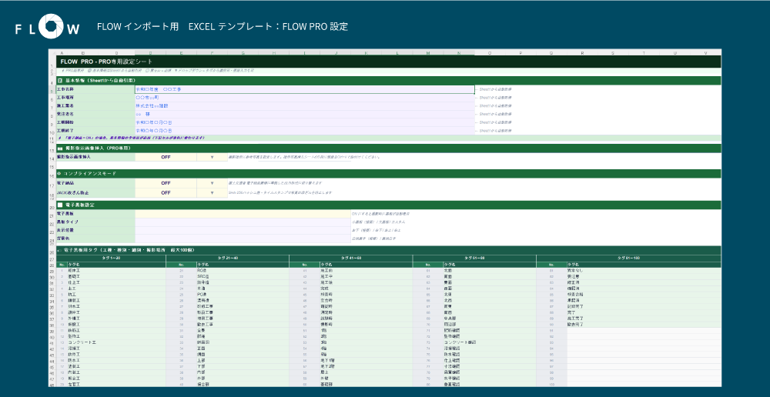
Task: Select column V header
Action: [x=705, y=52]
